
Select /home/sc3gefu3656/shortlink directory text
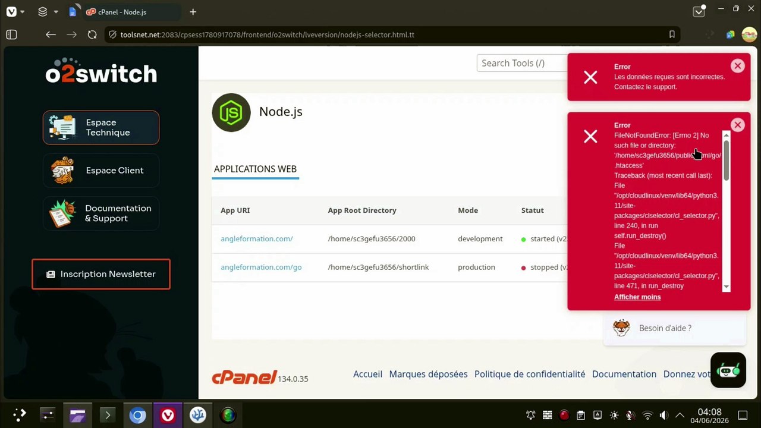pyautogui.click(x=378, y=267)
